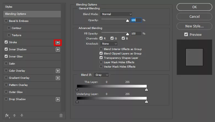The height and width of the screenshot is (122, 215).
Task: Enable the Bevel & Emboss checkbox
Action: [x=6, y=21]
